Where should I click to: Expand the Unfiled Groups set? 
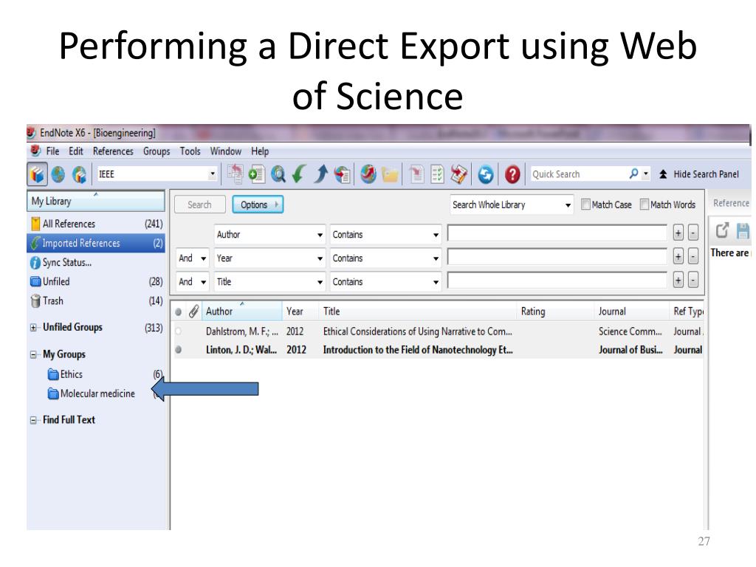(x=33, y=327)
